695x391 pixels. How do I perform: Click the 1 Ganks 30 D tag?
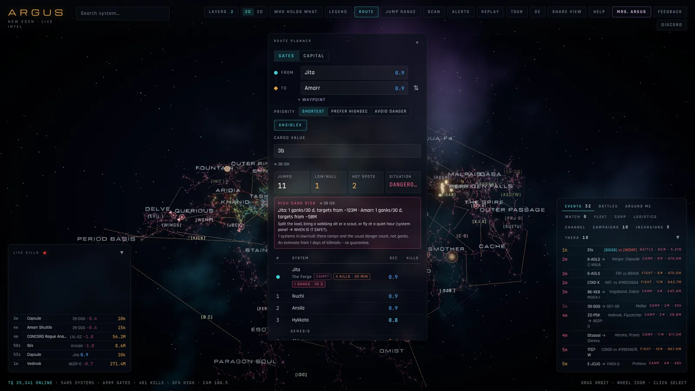(308, 284)
